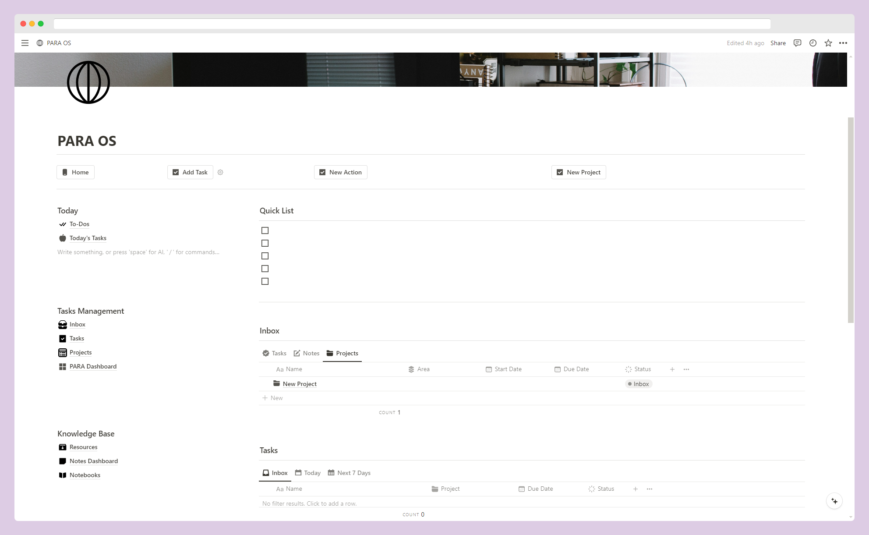The height and width of the screenshot is (535, 869).
Task: Click the empty block placeholder under Today
Action: click(x=138, y=252)
